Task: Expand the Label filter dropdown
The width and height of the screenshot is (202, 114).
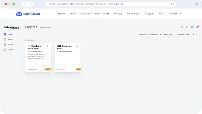Action: pyautogui.click(x=156, y=34)
